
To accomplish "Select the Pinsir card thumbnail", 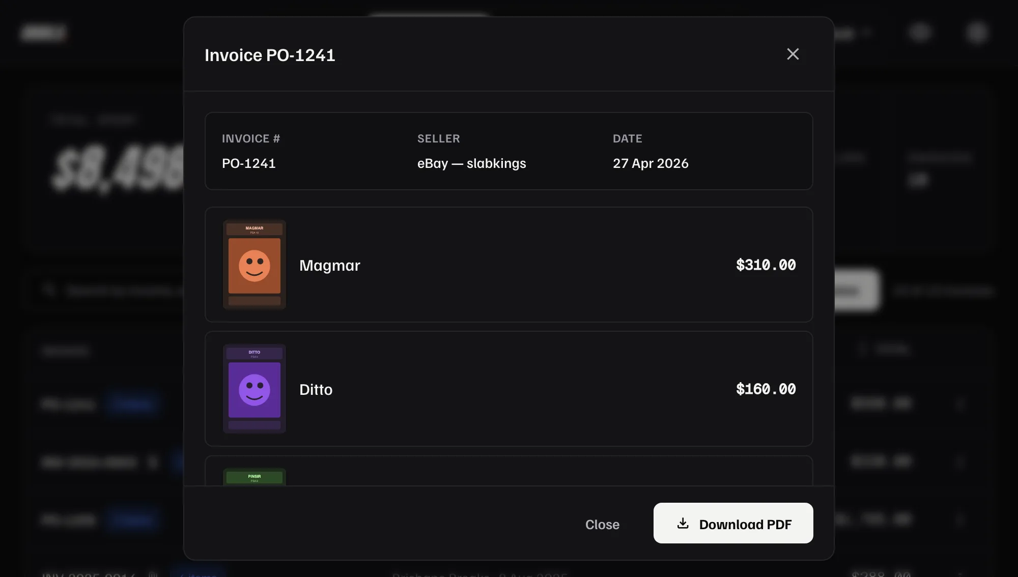I will point(254,477).
